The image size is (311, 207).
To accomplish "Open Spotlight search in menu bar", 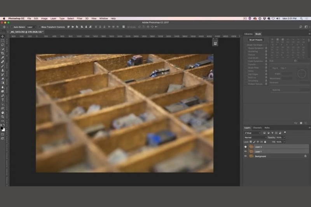I will point(301,18).
